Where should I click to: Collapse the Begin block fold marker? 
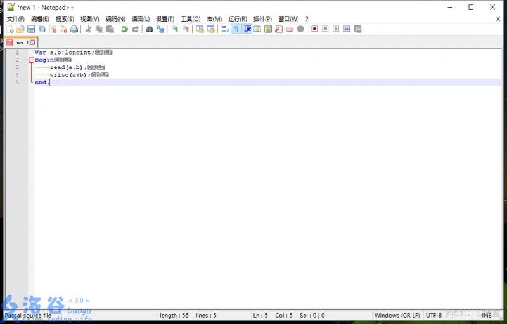(x=31, y=60)
